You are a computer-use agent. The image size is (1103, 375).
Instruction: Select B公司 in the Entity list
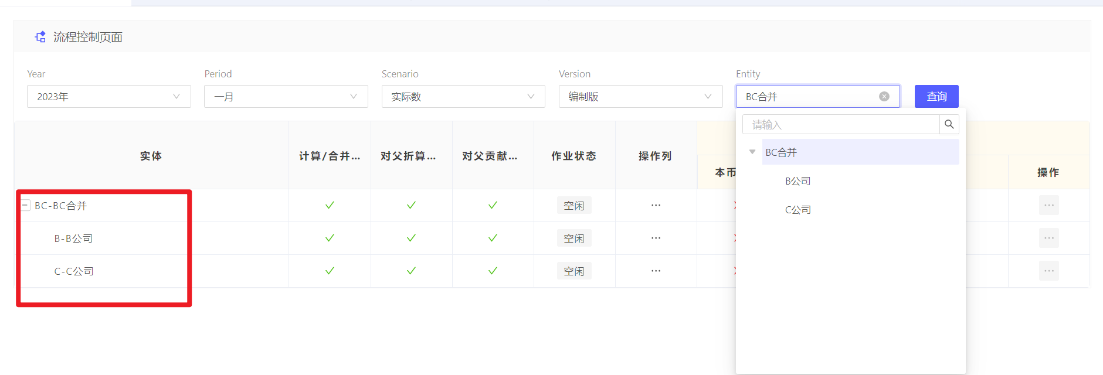797,181
